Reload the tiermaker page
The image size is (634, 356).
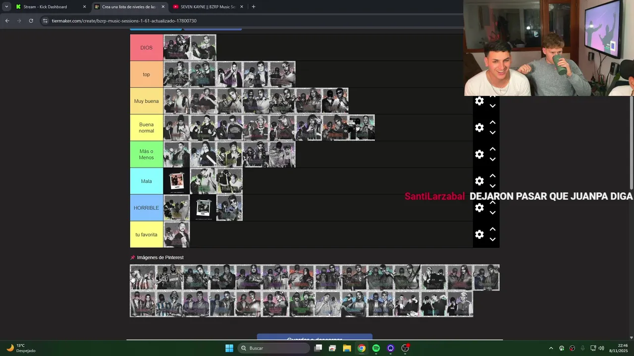tap(31, 21)
